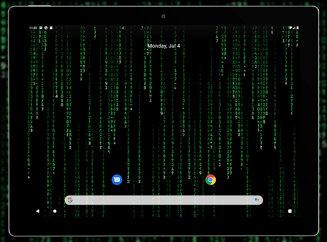Tap the circular notification icon in status bar

[x=46, y=28]
